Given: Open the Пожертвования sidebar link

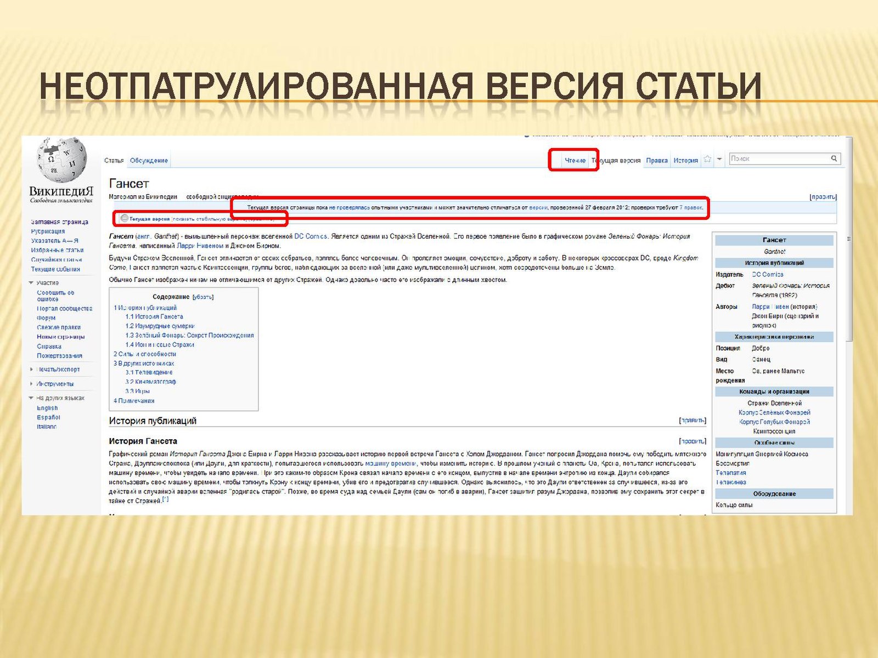Looking at the screenshot, I should [59, 356].
